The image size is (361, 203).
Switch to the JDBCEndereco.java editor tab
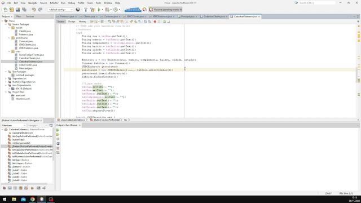pyautogui.click(x=162, y=16)
